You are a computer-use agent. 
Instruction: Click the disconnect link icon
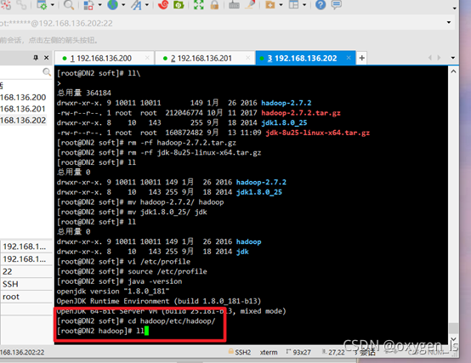coord(21,4)
